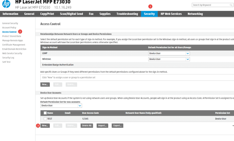Select the TEST user account checkbox
Screen dimensions: 234x141
(x=45, y=119)
